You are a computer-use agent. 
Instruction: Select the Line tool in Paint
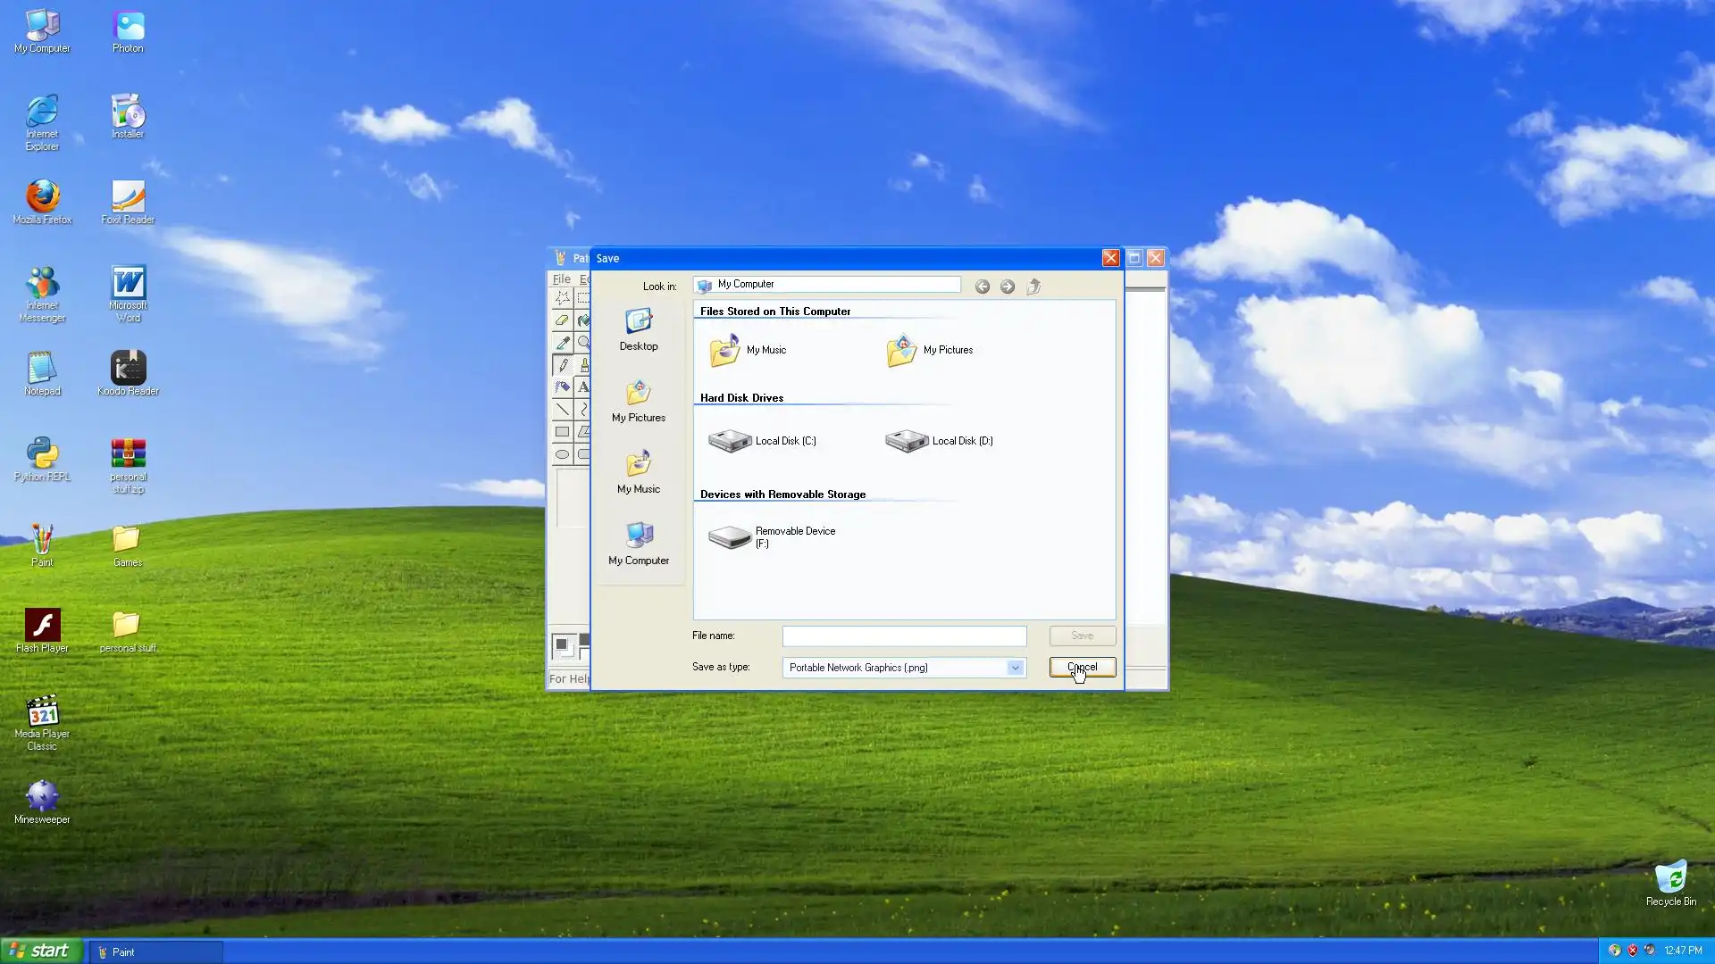562,410
